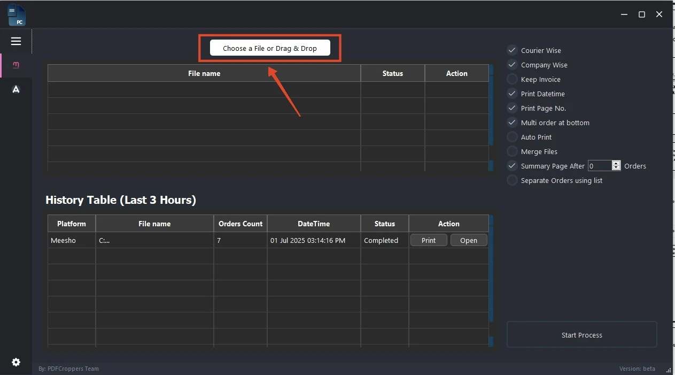Check Separate Orders using list

coord(512,180)
